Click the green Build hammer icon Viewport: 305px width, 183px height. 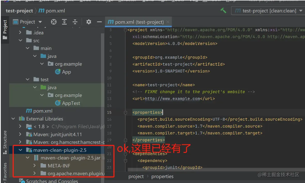[223, 11]
